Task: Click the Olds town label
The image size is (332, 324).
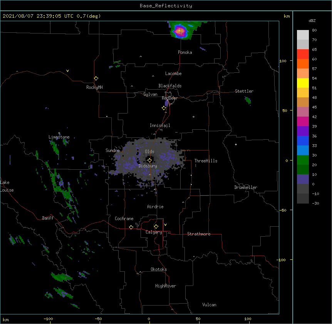Action: 149,152
